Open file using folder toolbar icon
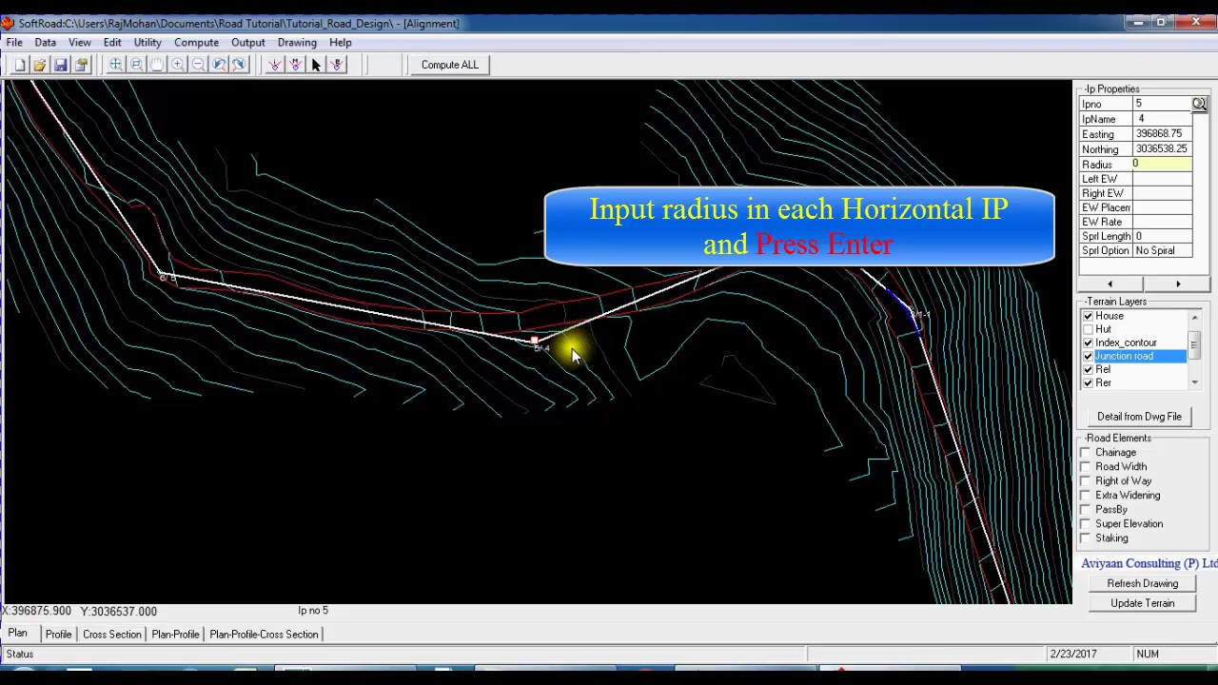This screenshot has width=1218, height=685. point(40,65)
